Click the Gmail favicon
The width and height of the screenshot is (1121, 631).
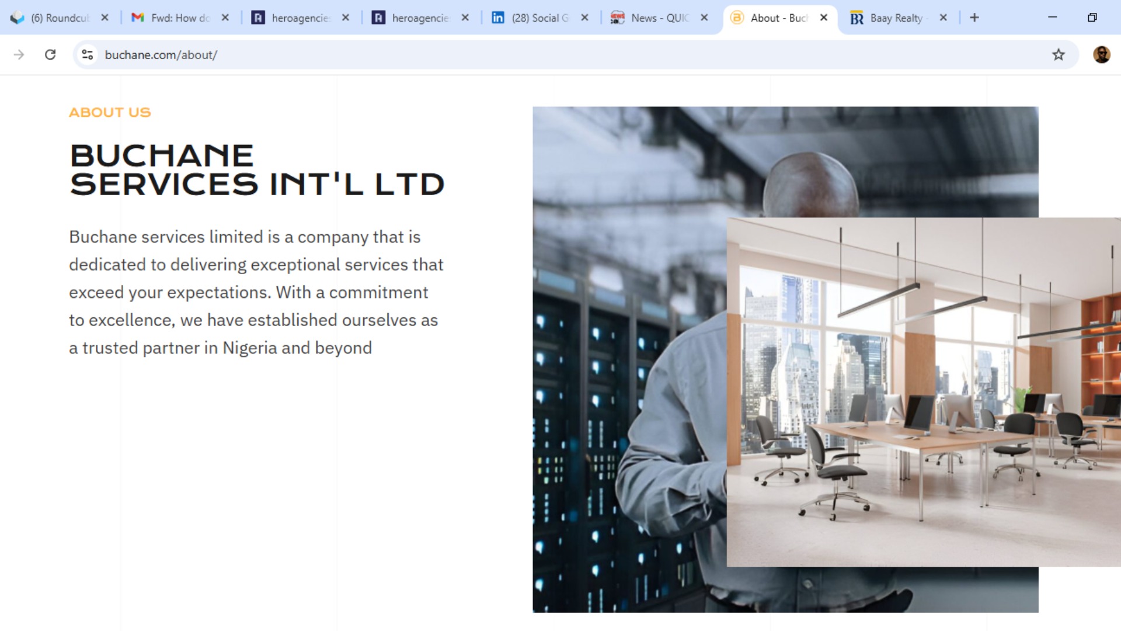[x=138, y=18]
